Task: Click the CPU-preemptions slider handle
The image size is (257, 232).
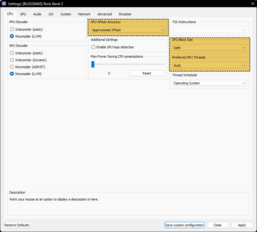Action: tap(93, 64)
